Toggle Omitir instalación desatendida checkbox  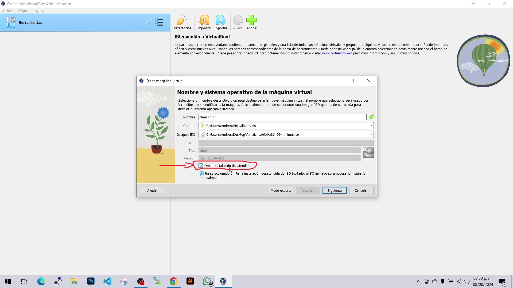click(201, 166)
